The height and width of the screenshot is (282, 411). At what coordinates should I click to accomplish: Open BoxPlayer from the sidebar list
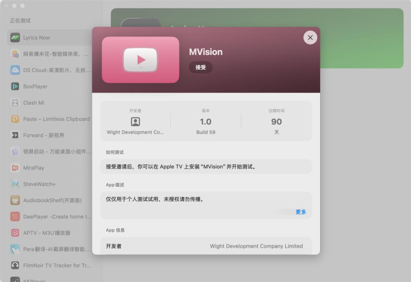point(50,86)
